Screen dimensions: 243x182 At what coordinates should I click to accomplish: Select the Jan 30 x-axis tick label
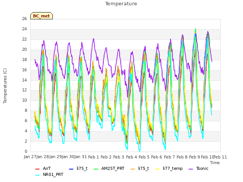[x=68, y=157]
